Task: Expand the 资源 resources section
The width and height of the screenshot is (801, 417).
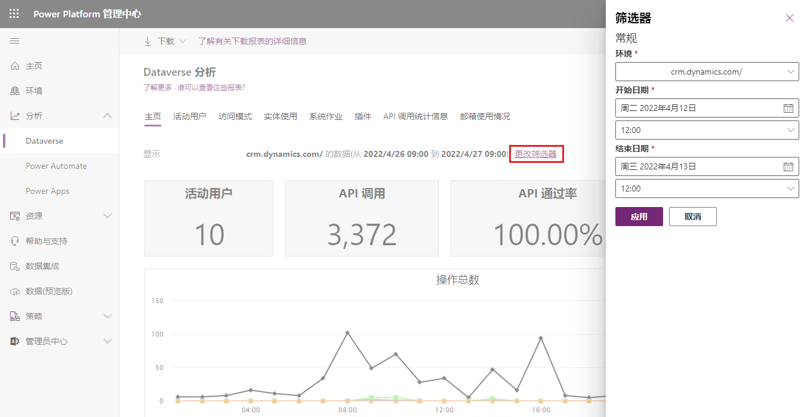Action: coord(107,216)
